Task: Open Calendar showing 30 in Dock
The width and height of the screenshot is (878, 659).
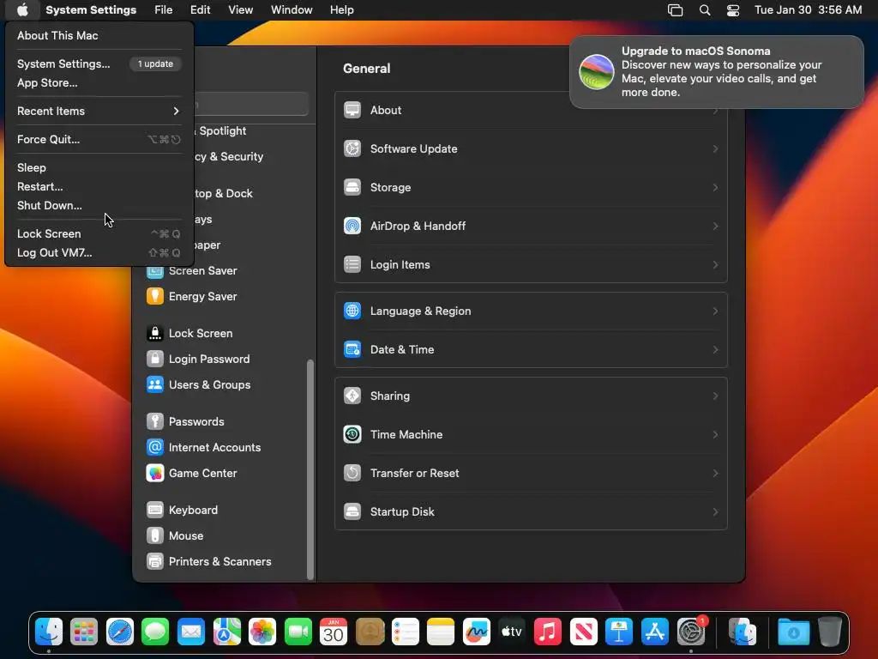Action: pos(334,632)
